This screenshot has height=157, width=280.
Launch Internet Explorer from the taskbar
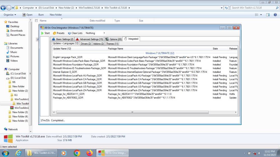pyautogui.click(x=18, y=153)
